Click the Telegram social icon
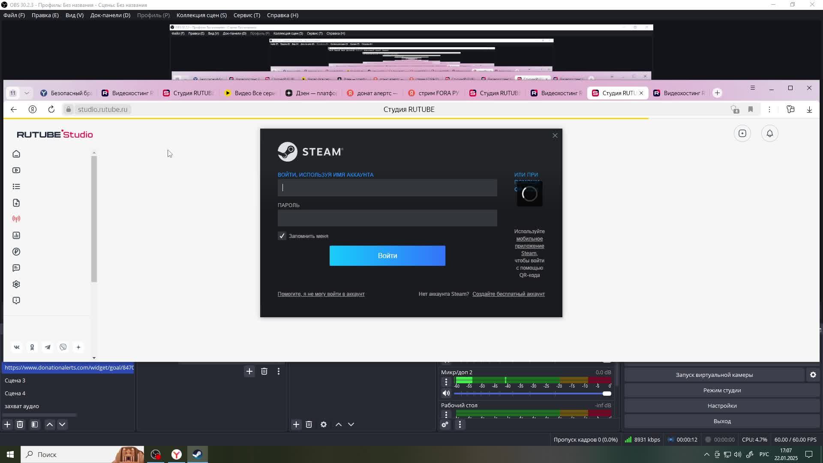The image size is (823, 463). click(x=48, y=347)
